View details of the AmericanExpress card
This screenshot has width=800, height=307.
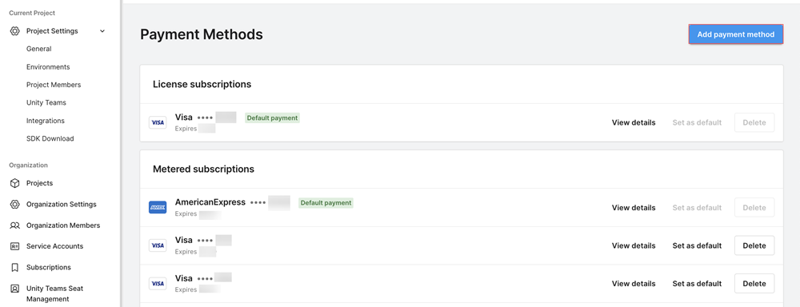pos(634,208)
